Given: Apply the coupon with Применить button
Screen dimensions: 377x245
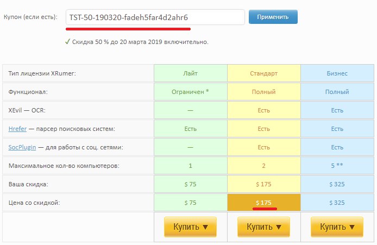Looking at the screenshot, I should click(x=273, y=17).
